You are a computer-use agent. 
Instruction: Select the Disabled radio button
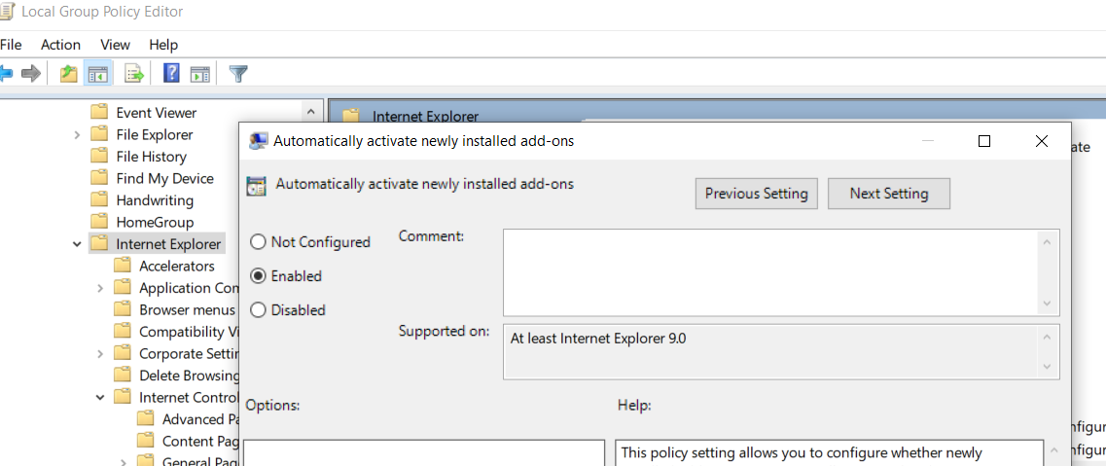(259, 310)
